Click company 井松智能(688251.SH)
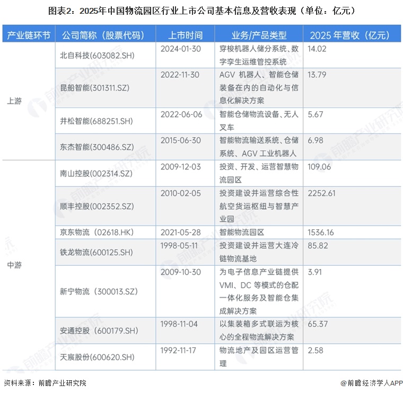 97,121
